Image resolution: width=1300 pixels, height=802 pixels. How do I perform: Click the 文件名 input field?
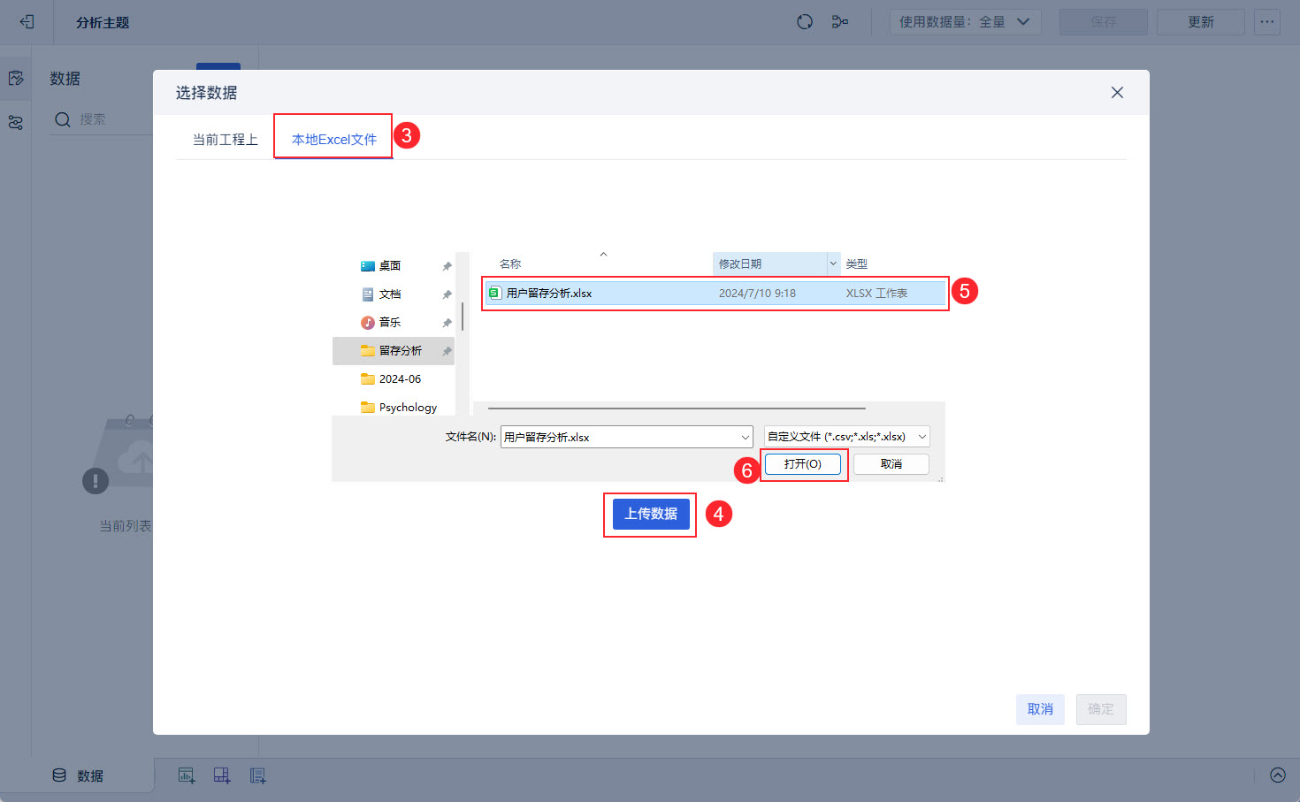tap(627, 437)
